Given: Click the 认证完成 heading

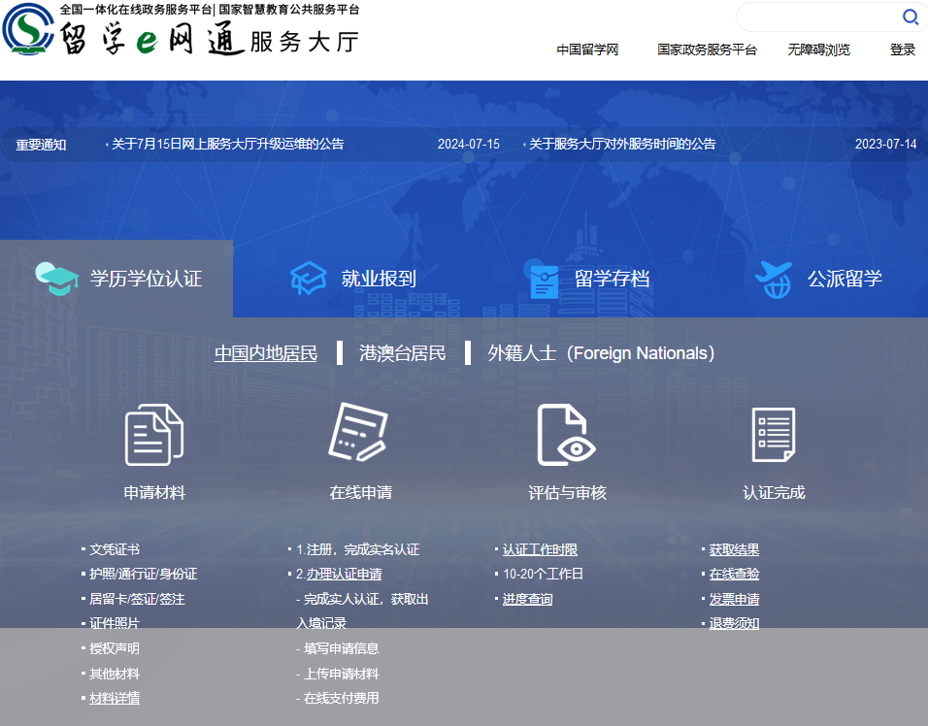Looking at the screenshot, I should click(774, 492).
